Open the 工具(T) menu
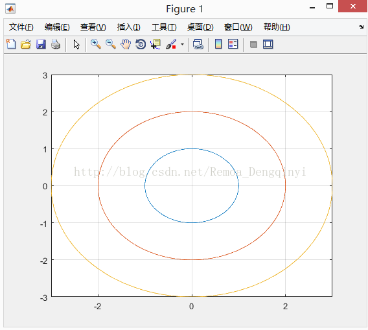 (164, 27)
